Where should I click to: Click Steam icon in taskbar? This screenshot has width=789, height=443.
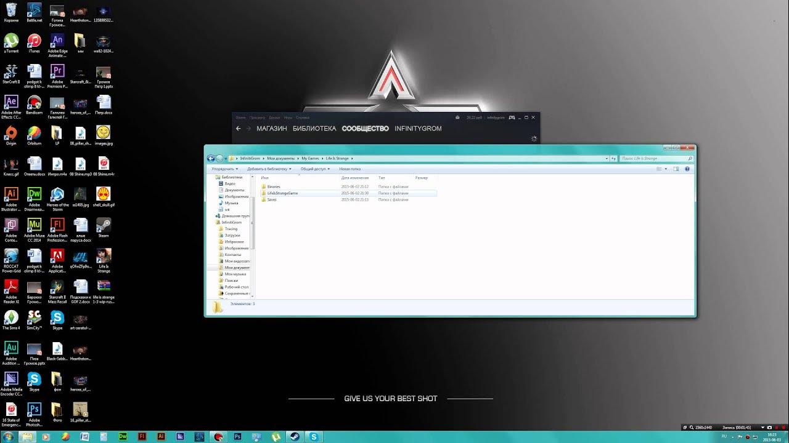coord(295,436)
